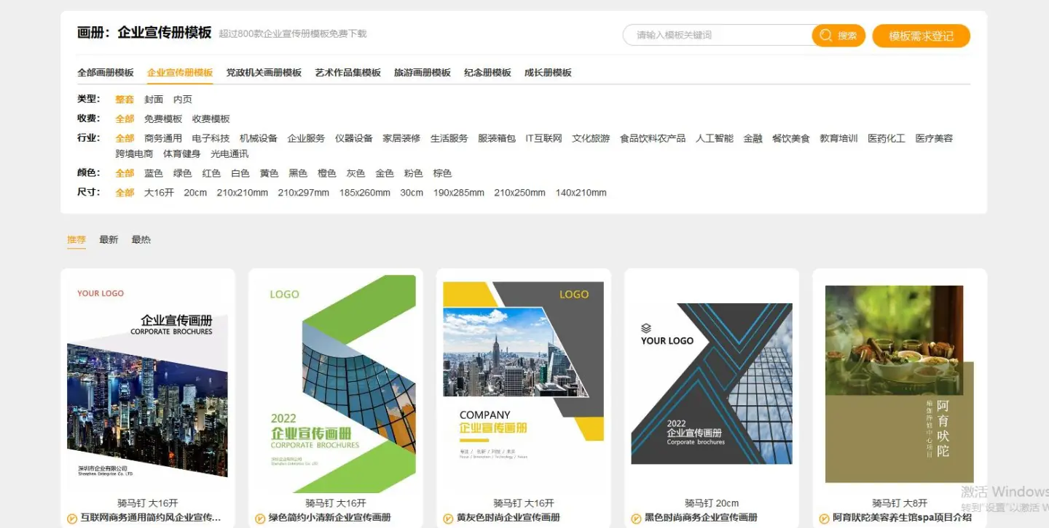Screen dimensions: 1049x528
Task: Filter color by 蓝色
Action: (154, 173)
